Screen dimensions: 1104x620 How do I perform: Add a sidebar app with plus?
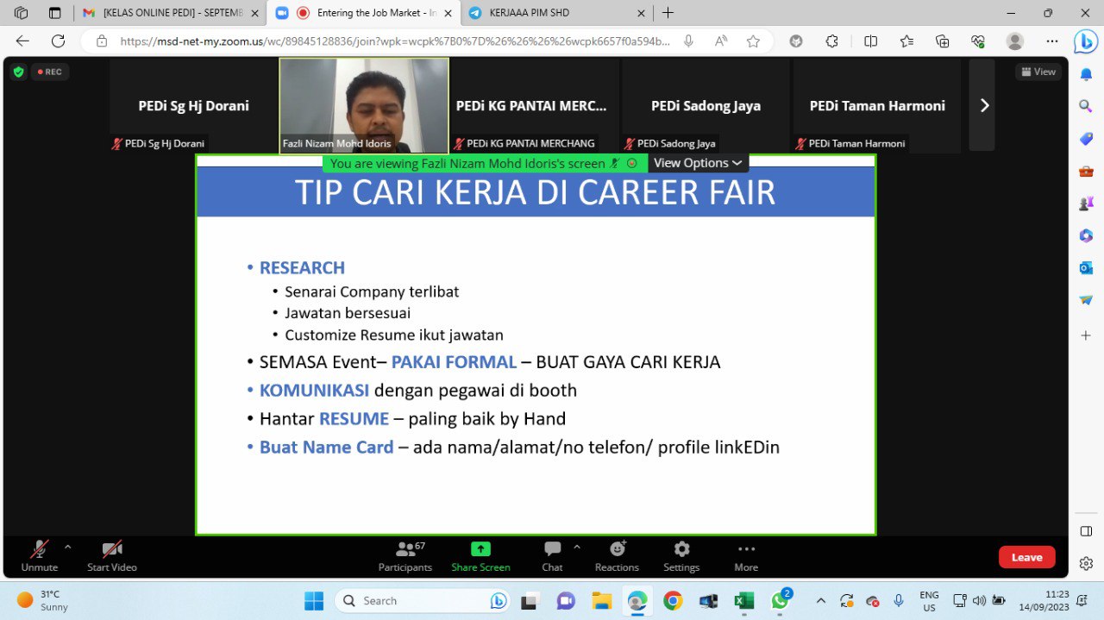pos(1086,335)
